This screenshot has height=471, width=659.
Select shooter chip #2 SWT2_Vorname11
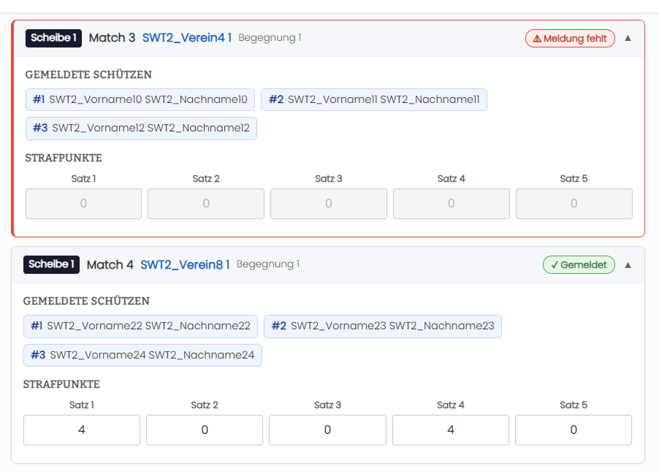374,99
